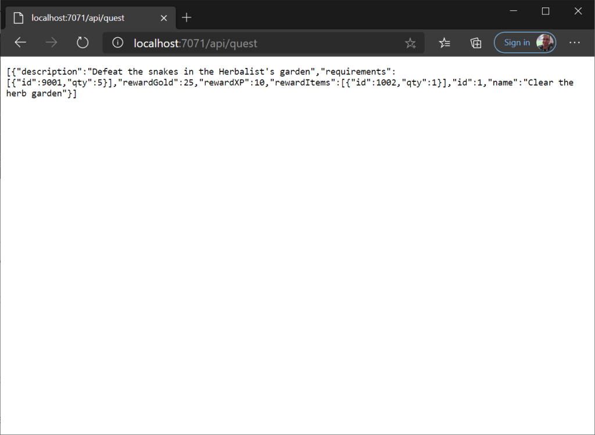The image size is (595, 435).
Task: Click the forward navigation arrow
Action: coord(52,42)
